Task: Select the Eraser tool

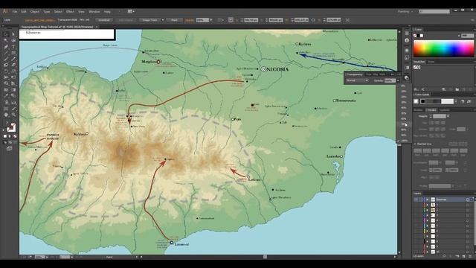Action: coord(13,65)
